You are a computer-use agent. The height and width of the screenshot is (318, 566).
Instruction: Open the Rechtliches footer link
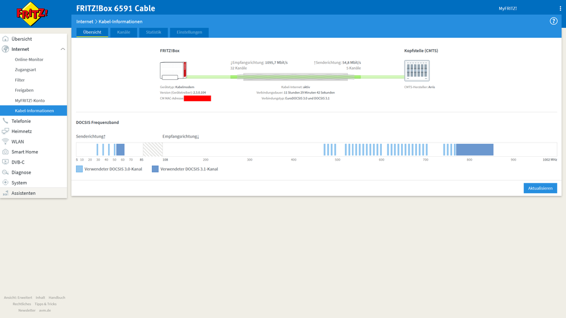tap(22, 304)
